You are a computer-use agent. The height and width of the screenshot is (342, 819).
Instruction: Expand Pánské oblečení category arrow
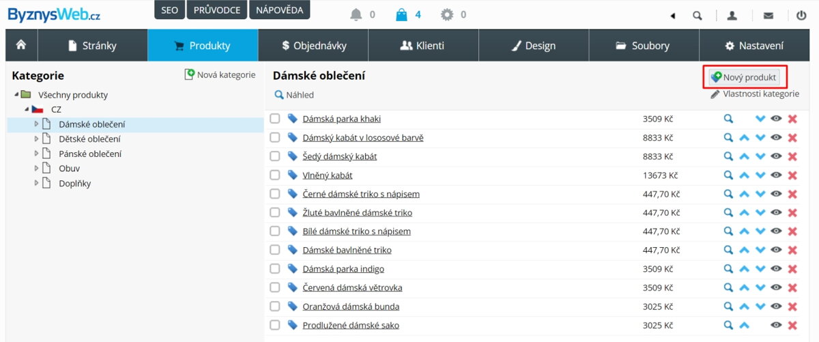pyautogui.click(x=37, y=154)
